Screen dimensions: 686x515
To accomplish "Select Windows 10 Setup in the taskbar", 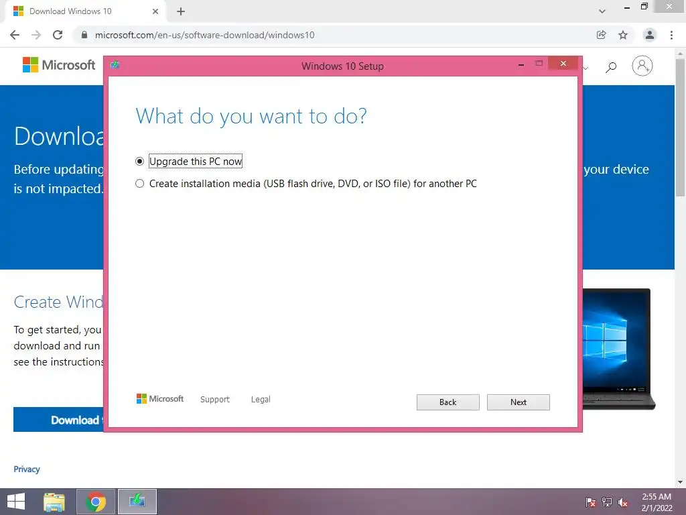I will pos(137,502).
